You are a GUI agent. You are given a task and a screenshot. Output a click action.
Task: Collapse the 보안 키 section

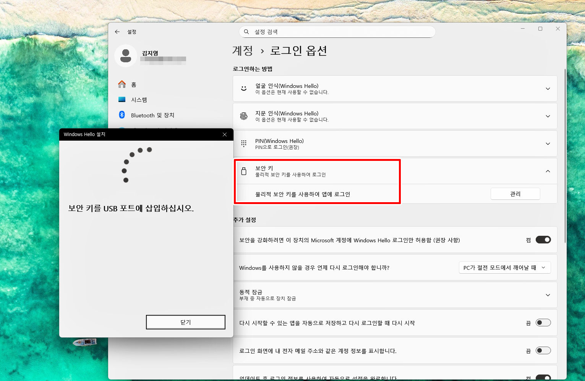click(548, 171)
